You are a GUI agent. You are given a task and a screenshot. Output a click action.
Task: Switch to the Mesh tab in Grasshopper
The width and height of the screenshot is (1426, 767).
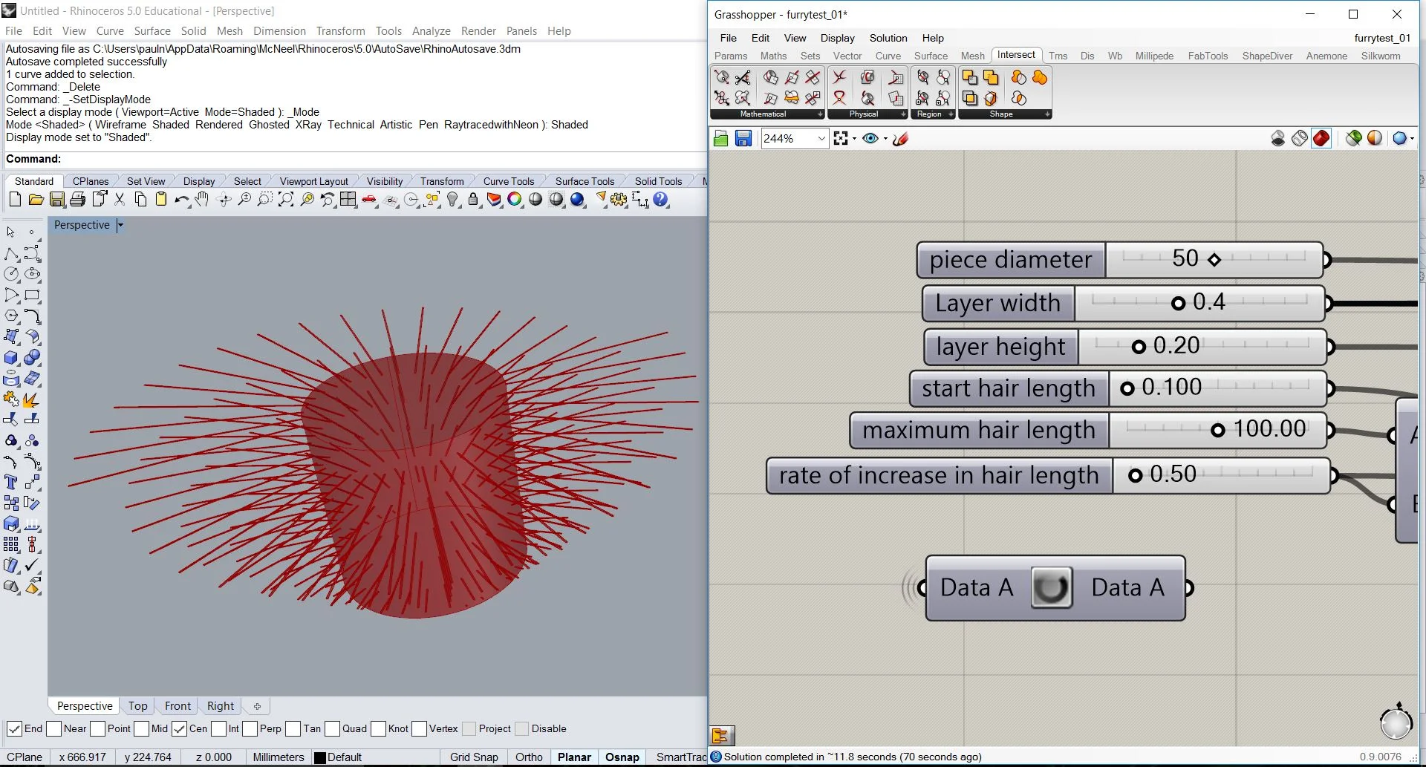(x=972, y=56)
